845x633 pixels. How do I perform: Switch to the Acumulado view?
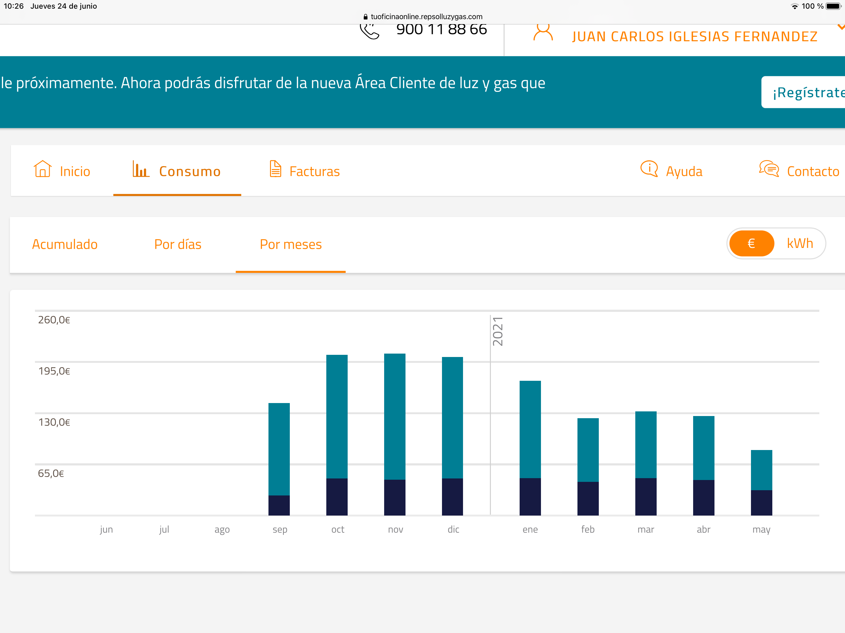pos(65,244)
